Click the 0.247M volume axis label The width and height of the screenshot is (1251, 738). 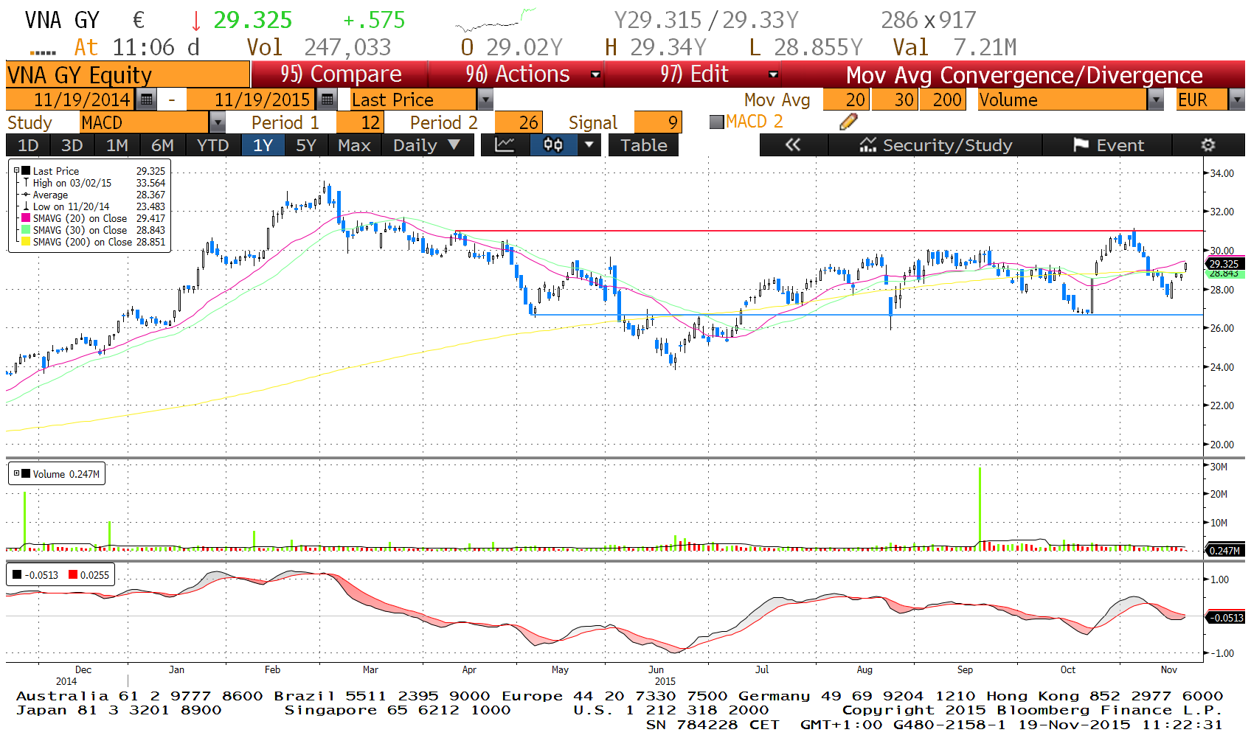tap(1224, 550)
